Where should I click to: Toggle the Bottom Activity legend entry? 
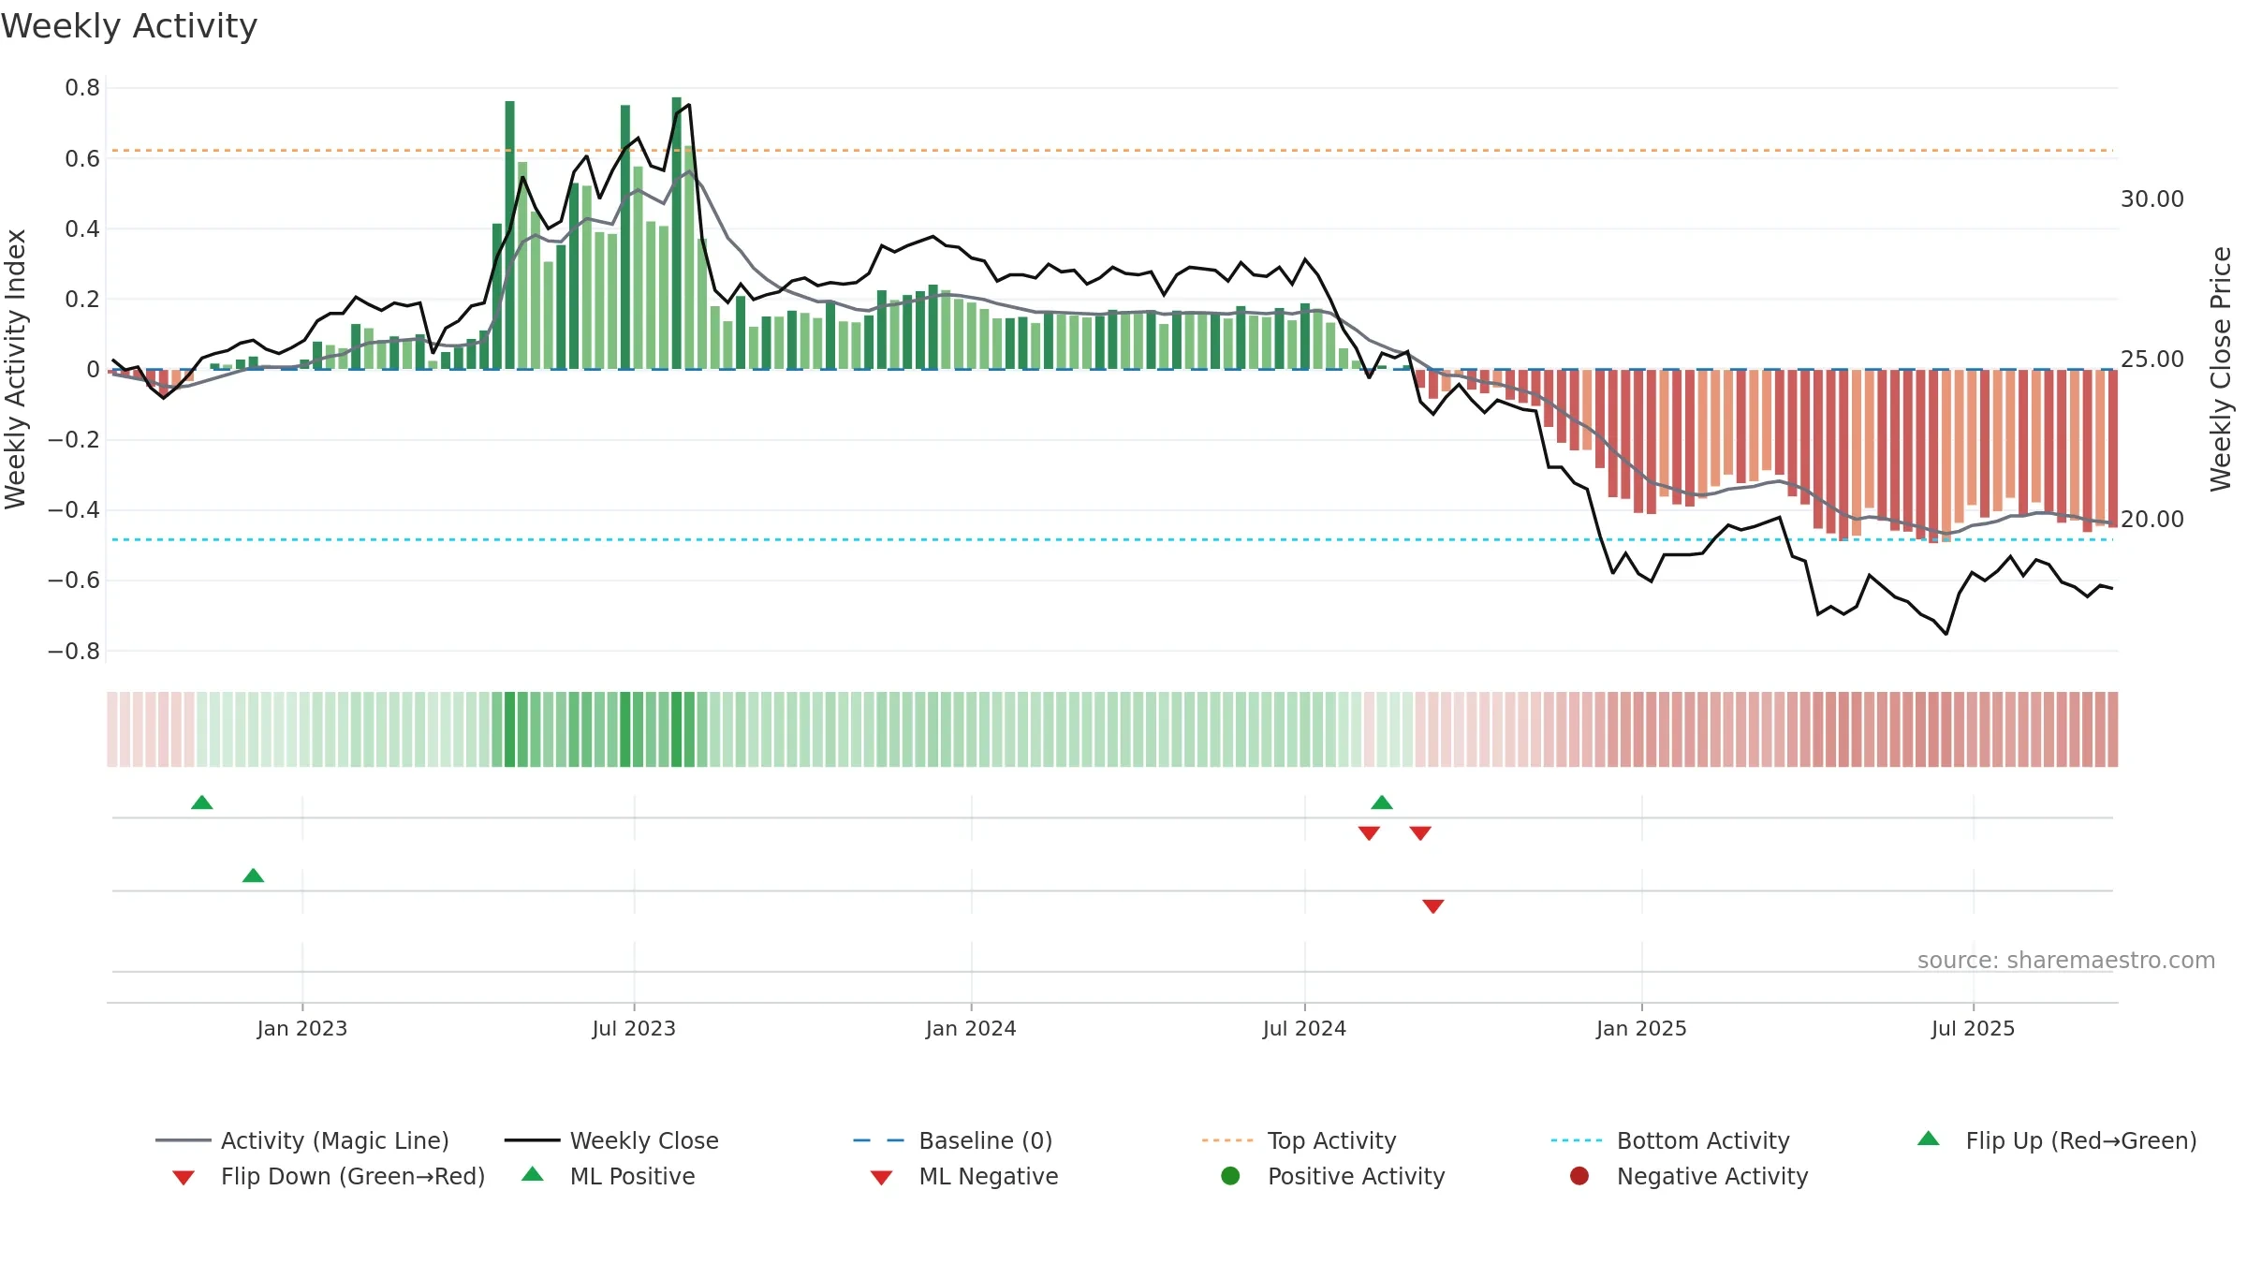tap(1670, 1140)
